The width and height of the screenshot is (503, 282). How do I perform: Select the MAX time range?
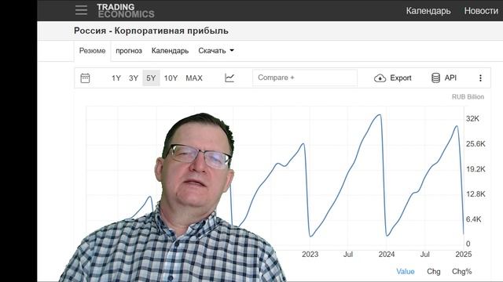(x=194, y=78)
